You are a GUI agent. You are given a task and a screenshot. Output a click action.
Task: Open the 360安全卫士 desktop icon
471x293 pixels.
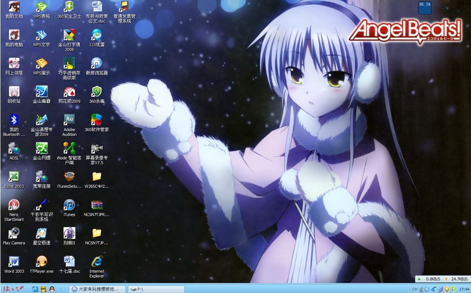[x=69, y=7]
